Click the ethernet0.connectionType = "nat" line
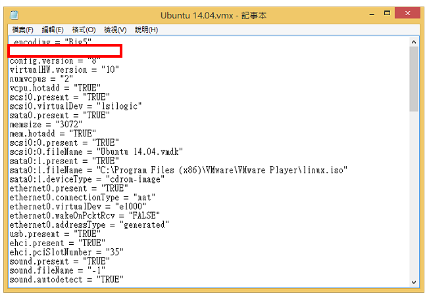This screenshot has height=298, width=427. pos(82,198)
